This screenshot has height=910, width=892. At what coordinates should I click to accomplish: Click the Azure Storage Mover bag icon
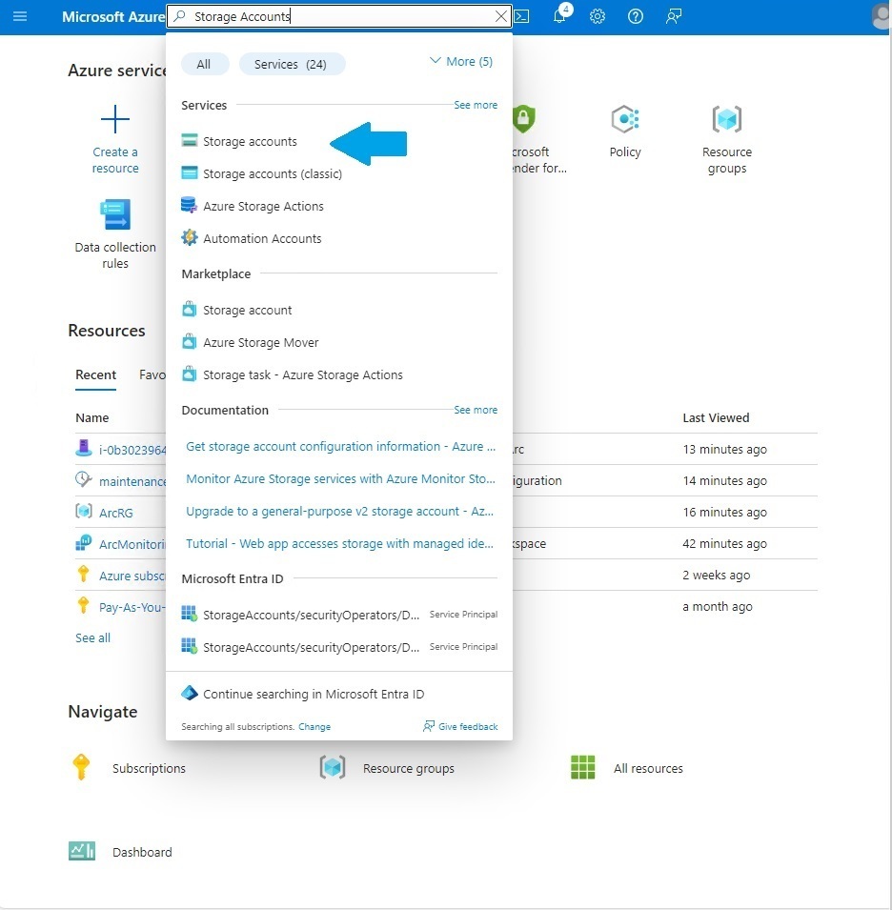click(190, 342)
